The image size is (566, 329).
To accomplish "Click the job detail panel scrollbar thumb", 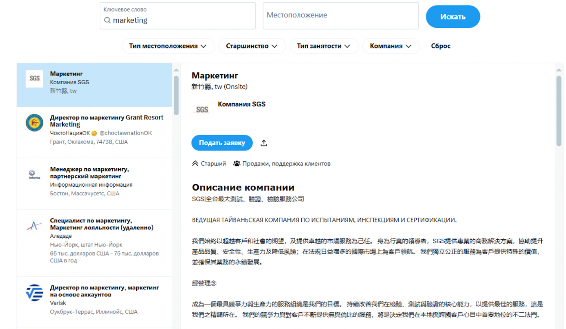I will (559, 111).
